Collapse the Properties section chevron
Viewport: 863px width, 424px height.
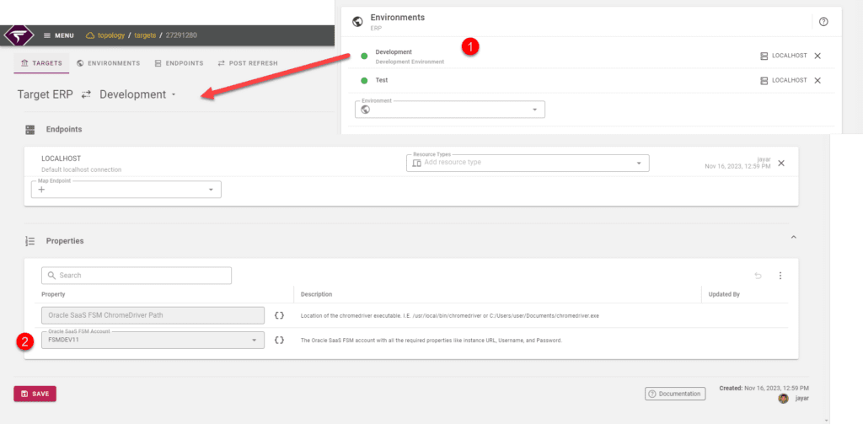pos(793,237)
